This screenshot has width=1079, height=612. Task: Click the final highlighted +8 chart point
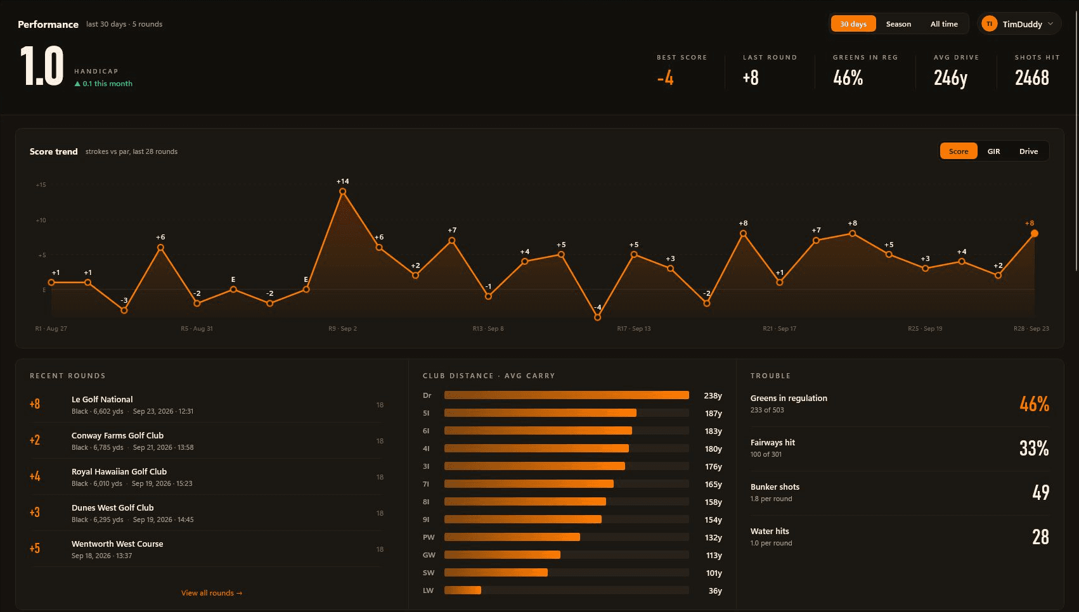1035,234
